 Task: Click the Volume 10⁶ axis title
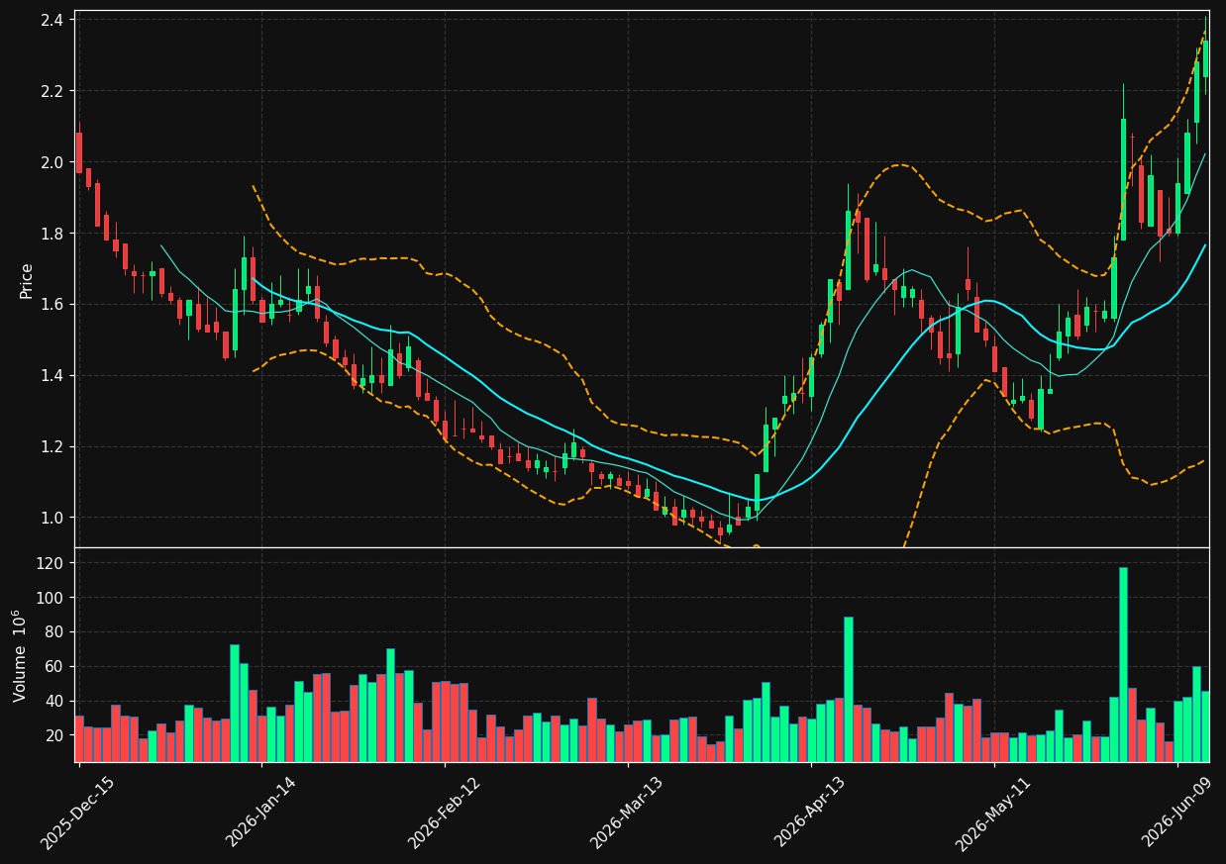[20, 655]
